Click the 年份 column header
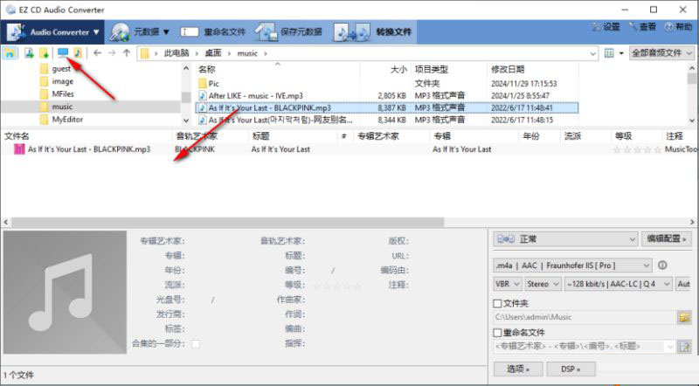This screenshot has width=699, height=386. pos(539,136)
